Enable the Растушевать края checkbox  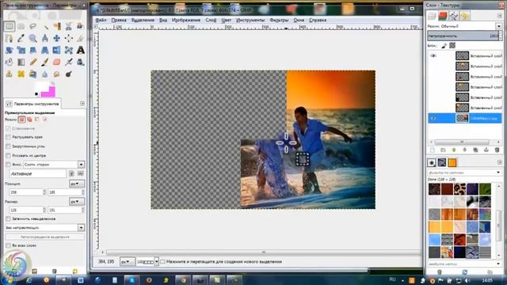pos(8,137)
